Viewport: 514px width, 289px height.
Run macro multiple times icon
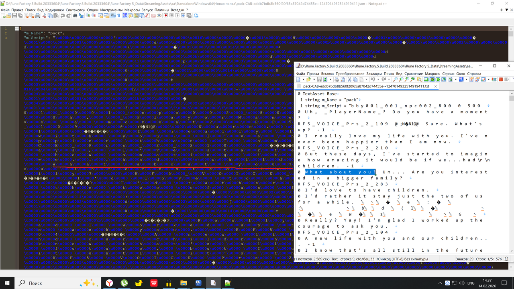click(x=183, y=16)
